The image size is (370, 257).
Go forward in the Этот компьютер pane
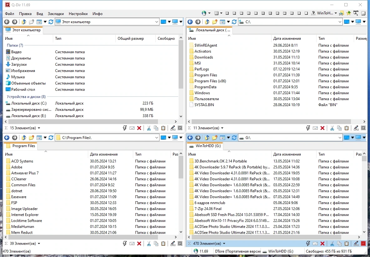tap(15, 22)
